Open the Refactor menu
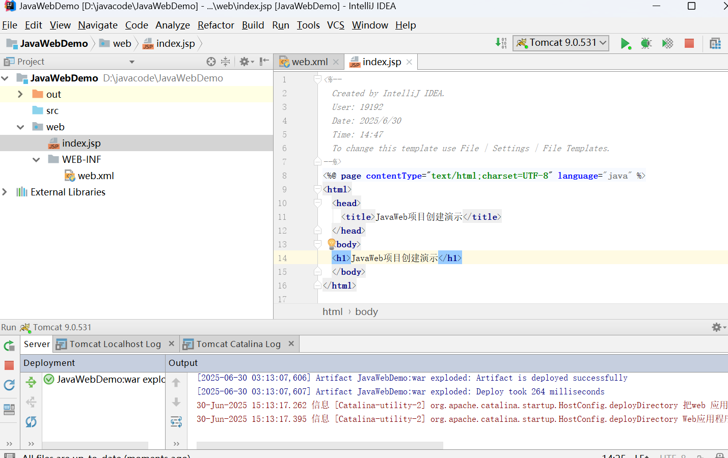The height and width of the screenshot is (458, 728). click(216, 25)
